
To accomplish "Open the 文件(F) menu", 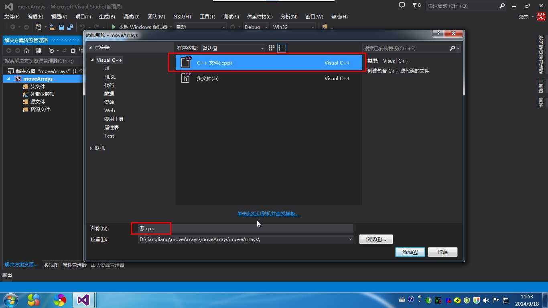I will (12, 17).
